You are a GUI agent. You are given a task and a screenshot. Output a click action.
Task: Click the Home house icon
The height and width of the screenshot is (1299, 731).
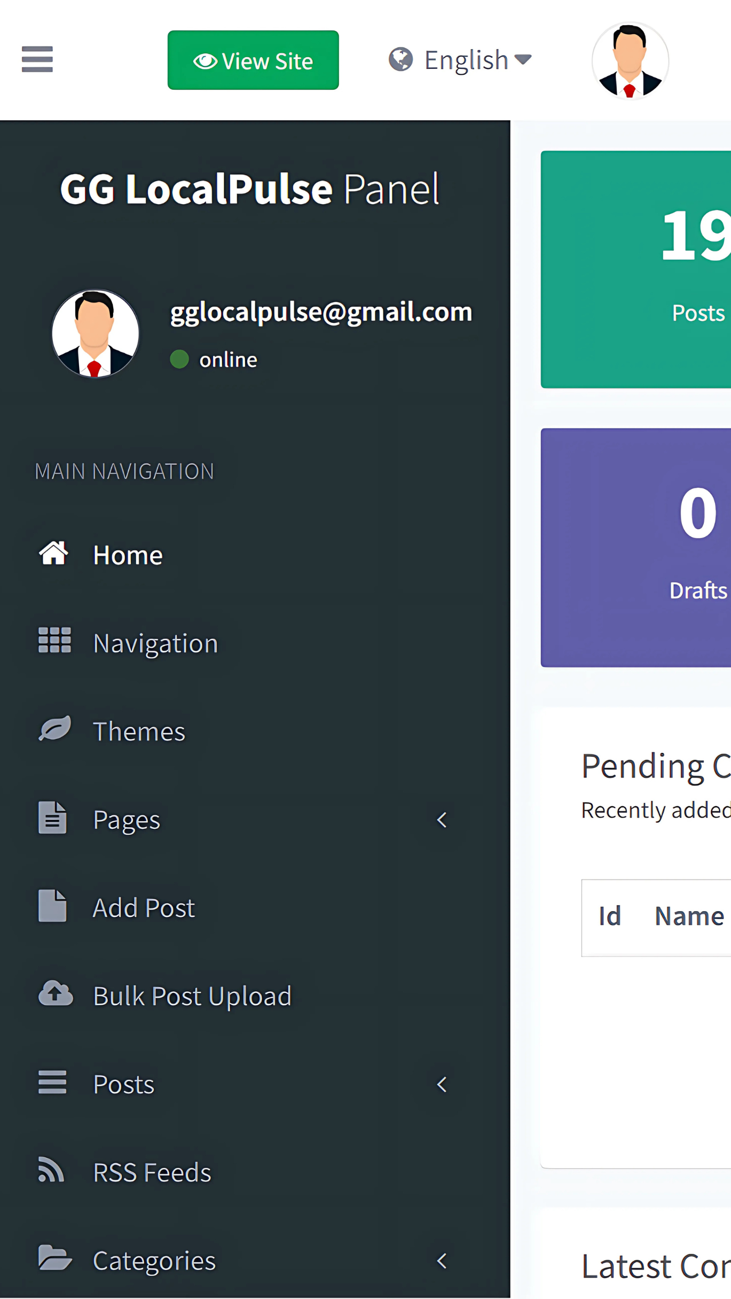(53, 554)
